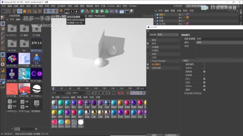Click the Light bulb icon
The image size is (243, 136).
coord(132,11)
